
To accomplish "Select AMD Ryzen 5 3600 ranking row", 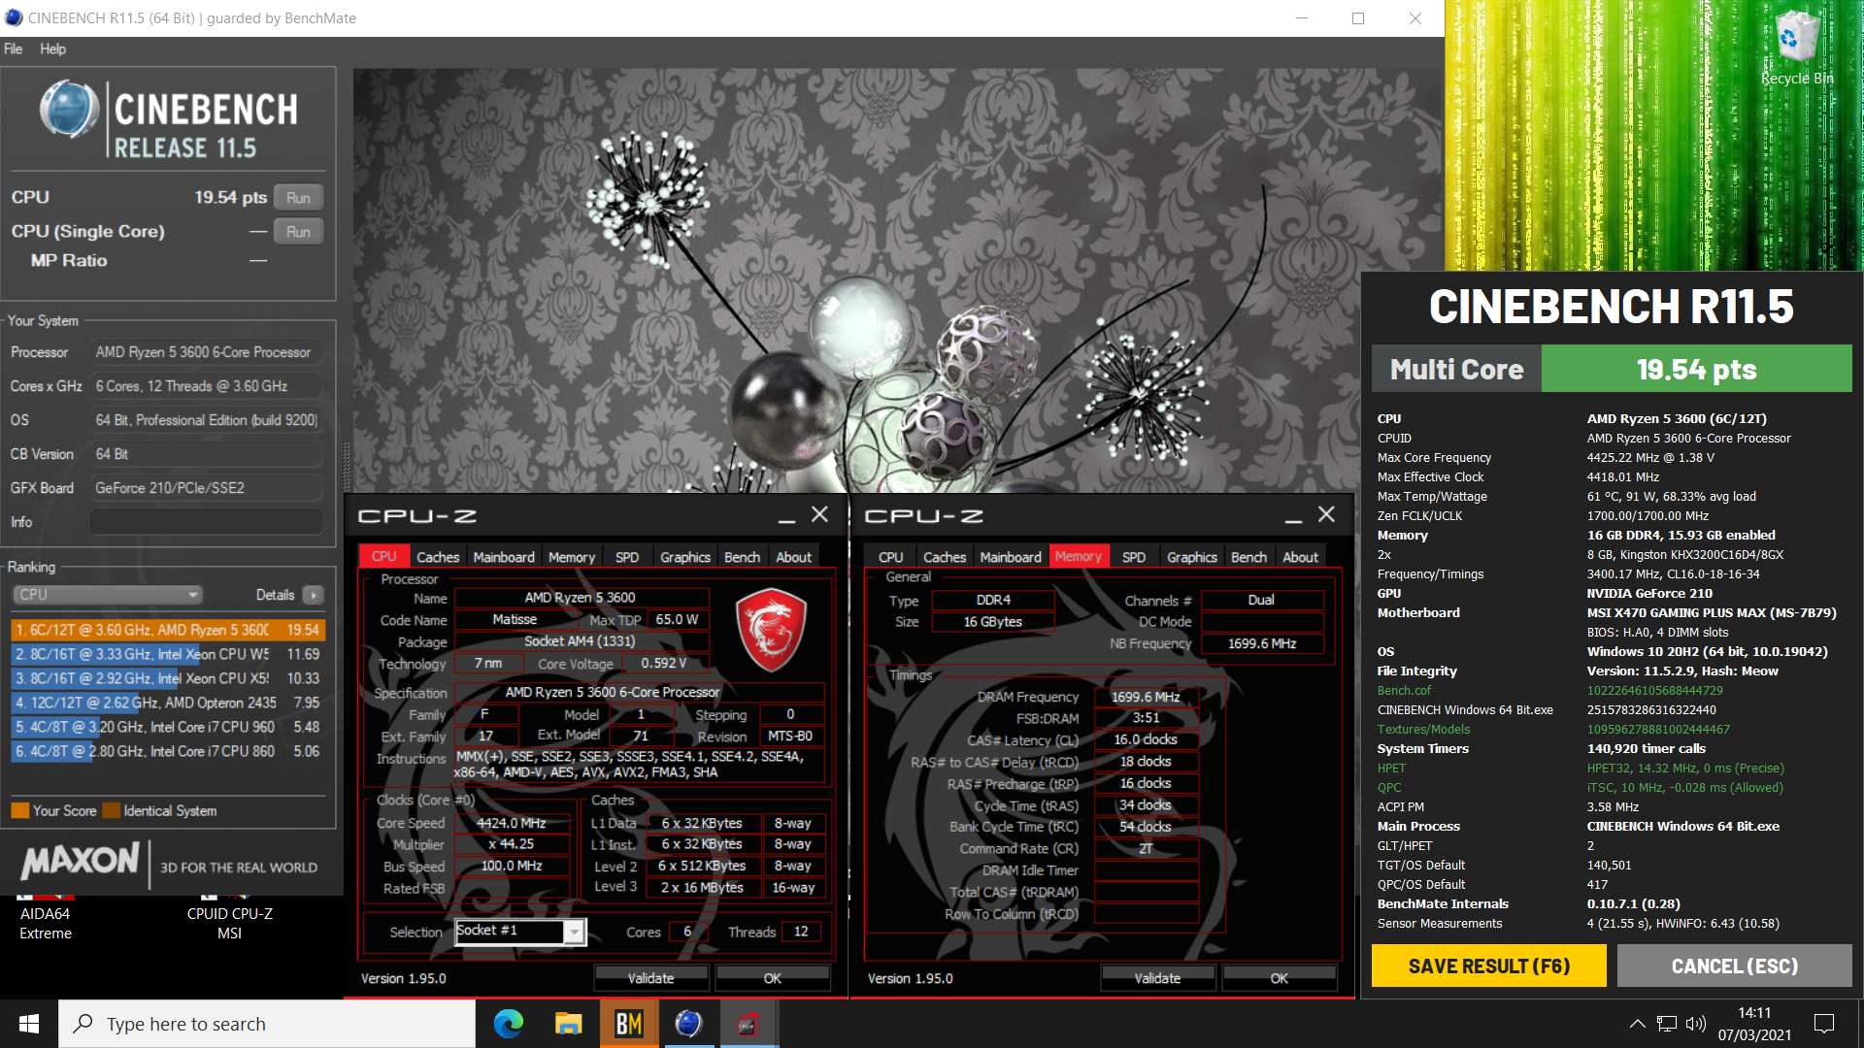I will click(168, 630).
